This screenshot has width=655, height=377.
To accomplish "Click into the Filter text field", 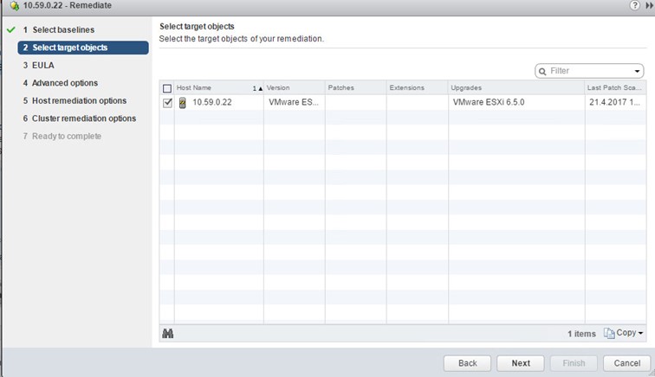I will coord(589,71).
